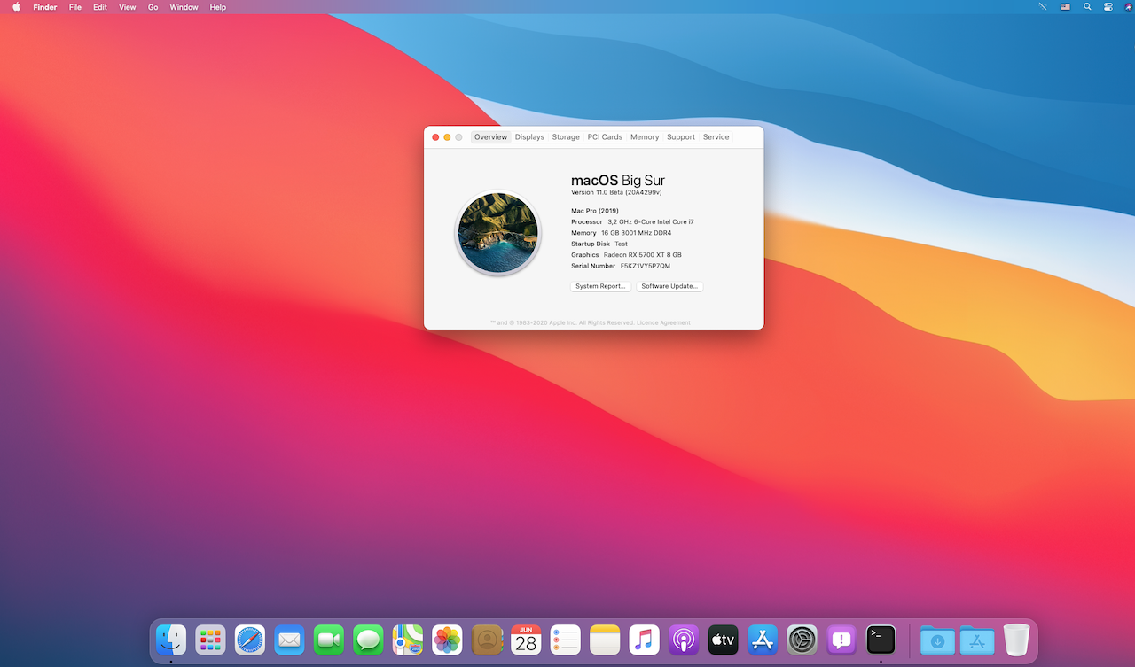Open Launchpad in the Dock
1135x667 pixels.
[x=210, y=640]
